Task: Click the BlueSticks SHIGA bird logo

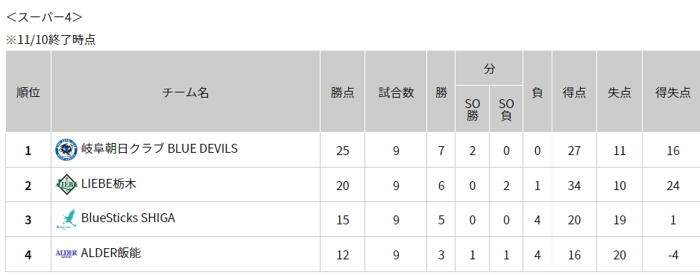Action: 66,219
